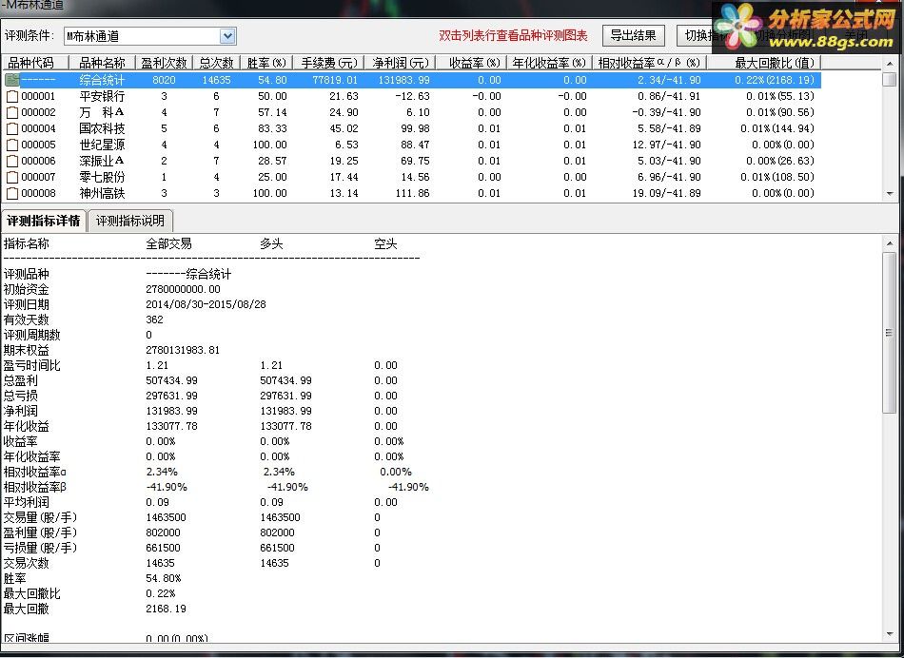Tick checkbox for 000007 零七股份

click(x=12, y=177)
